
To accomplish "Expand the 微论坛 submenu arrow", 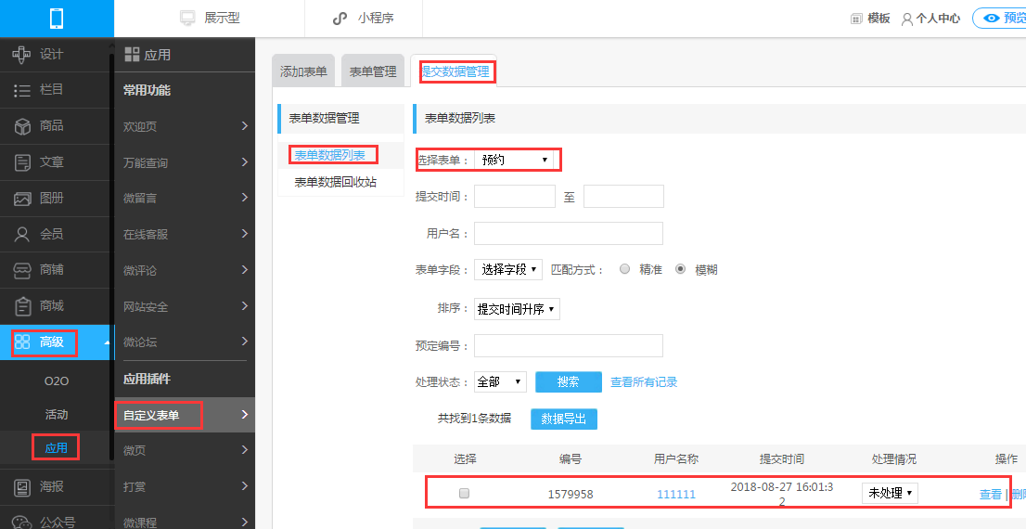I will click(x=245, y=342).
